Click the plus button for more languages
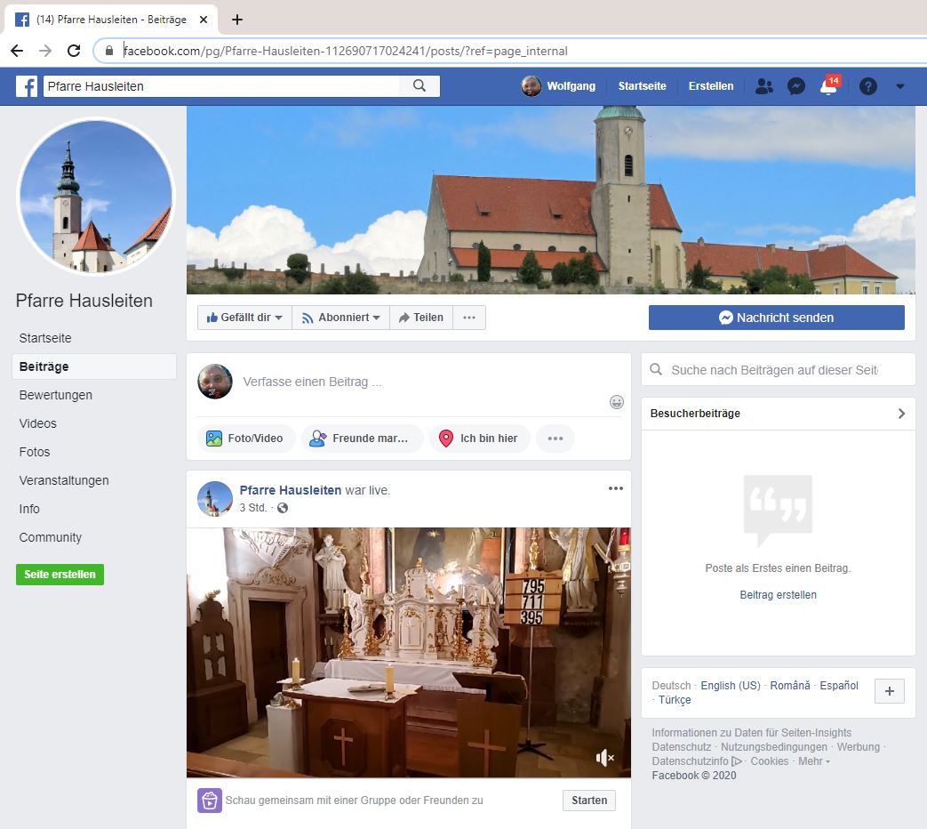 tap(889, 691)
